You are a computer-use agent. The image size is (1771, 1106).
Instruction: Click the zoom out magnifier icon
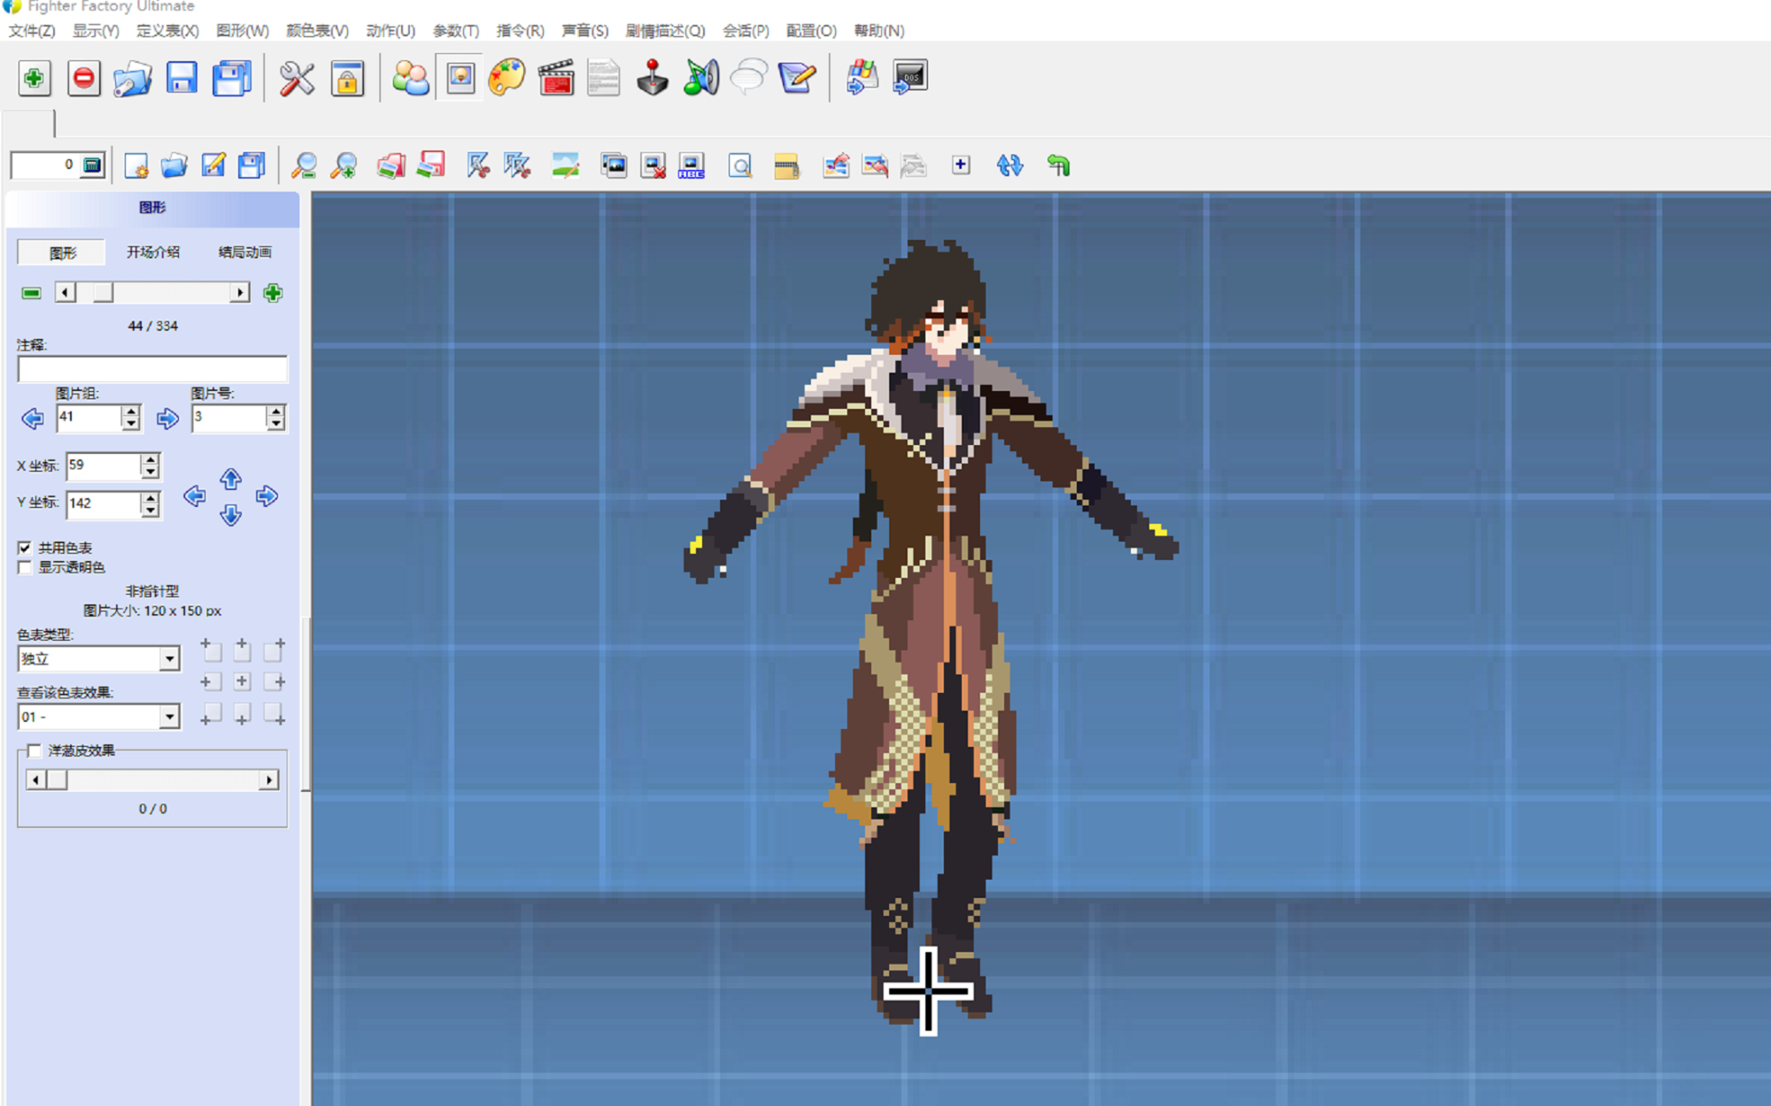304,165
